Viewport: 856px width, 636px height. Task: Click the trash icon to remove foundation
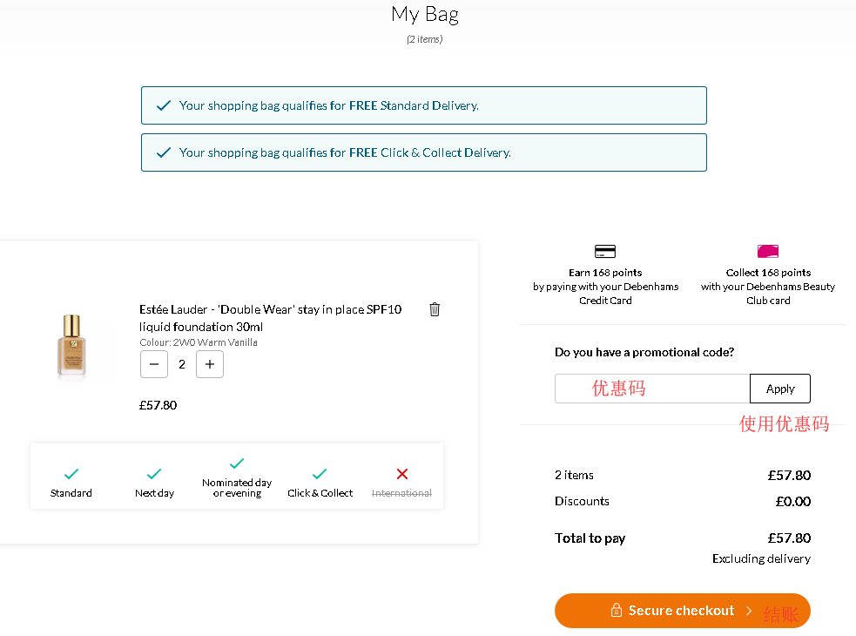coord(435,309)
